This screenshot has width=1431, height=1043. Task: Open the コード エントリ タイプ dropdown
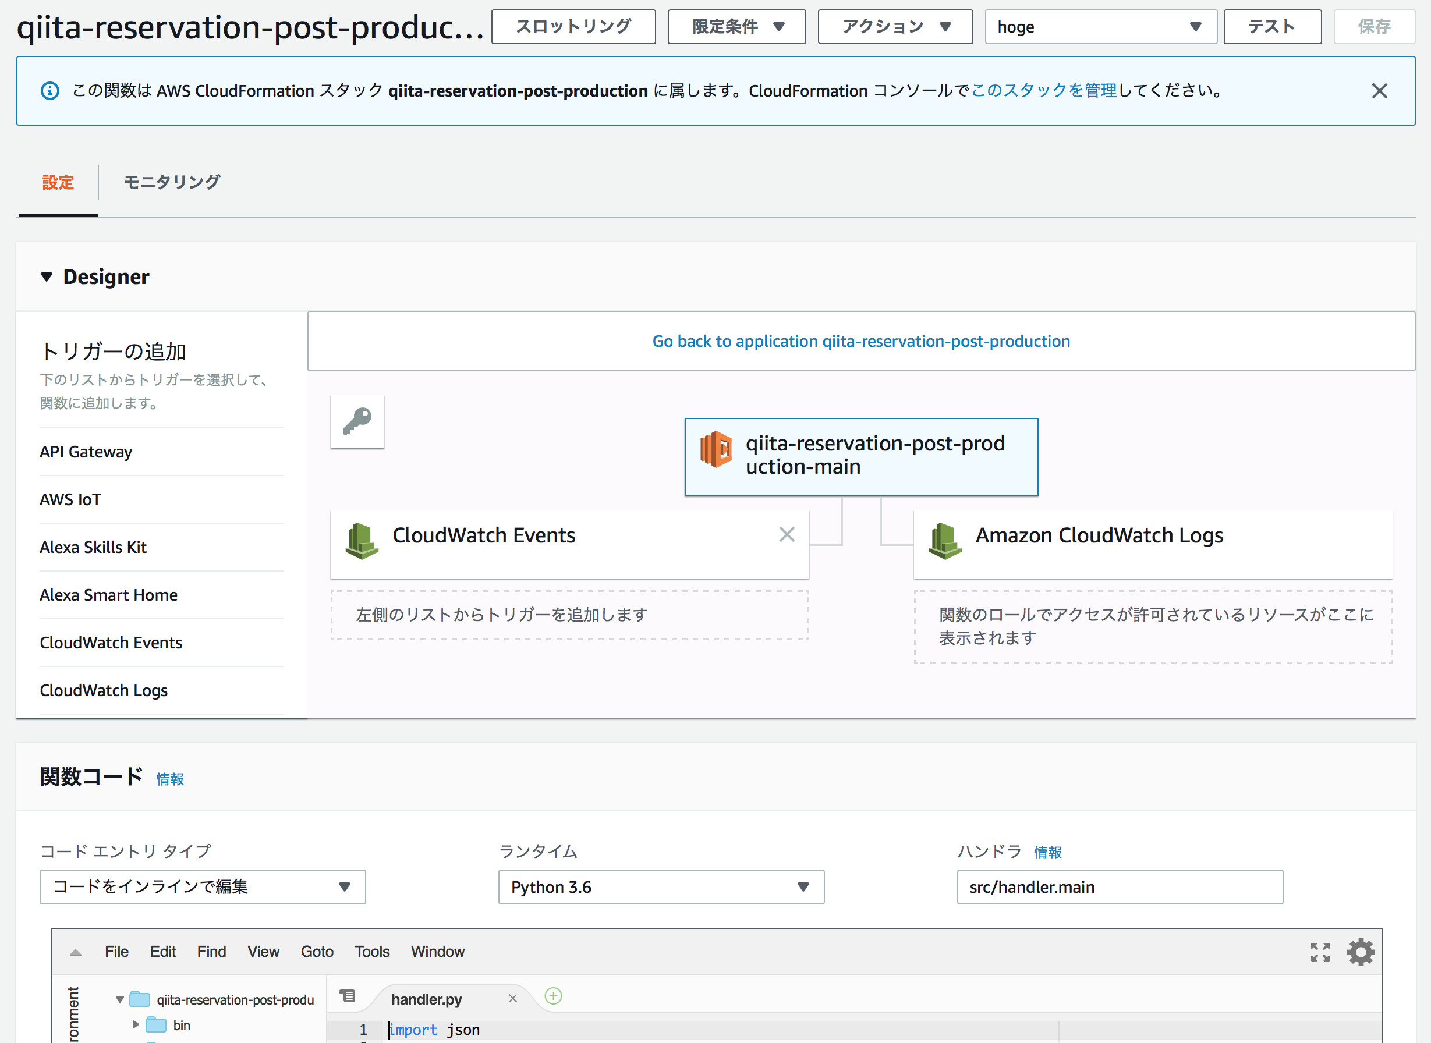(x=203, y=887)
